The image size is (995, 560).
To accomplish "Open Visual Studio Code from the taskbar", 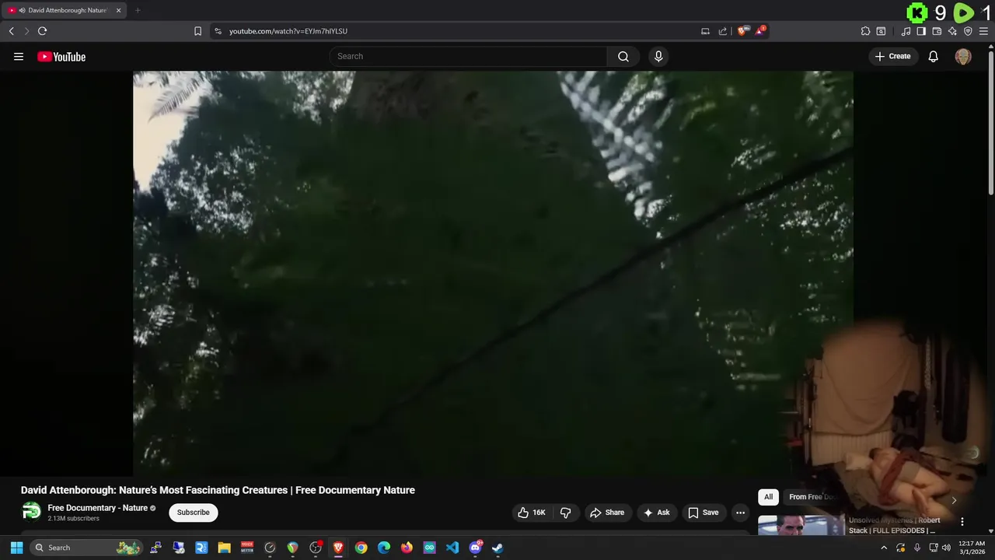I will (452, 548).
